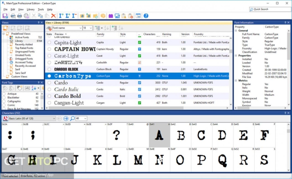Sort the list by the Characters column header

(x=149, y=34)
